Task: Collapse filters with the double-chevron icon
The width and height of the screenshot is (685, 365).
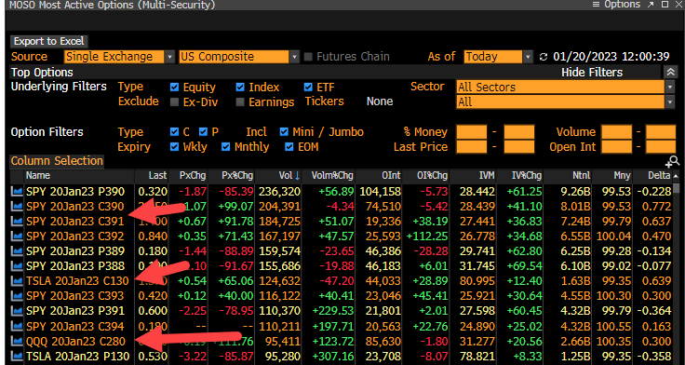Action: tap(670, 72)
